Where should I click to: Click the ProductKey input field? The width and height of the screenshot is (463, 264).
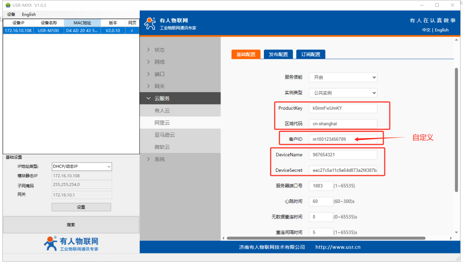(x=344, y=108)
